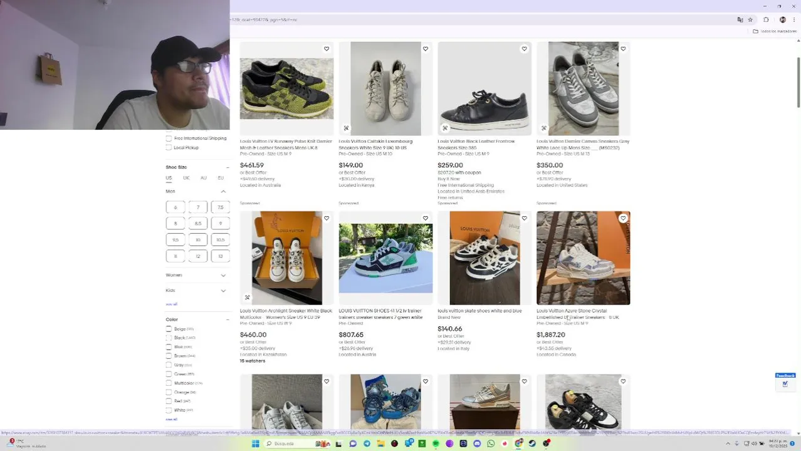Open the LV Runaway Pulse Knit Damier listing title
The height and width of the screenshot is (451, 801).
(x=286, y=144)
